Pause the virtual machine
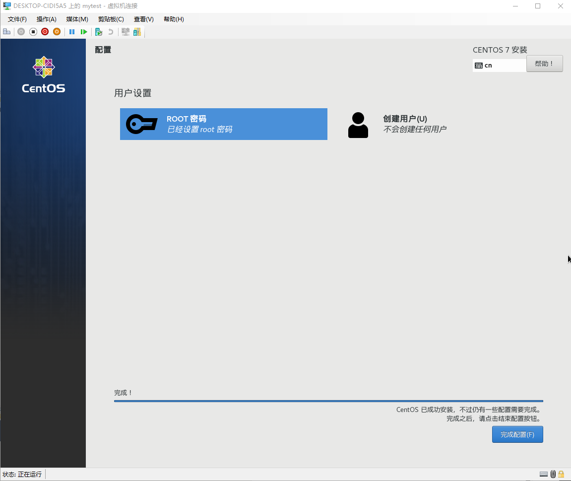The image size is (571, 481). (72, 32)
